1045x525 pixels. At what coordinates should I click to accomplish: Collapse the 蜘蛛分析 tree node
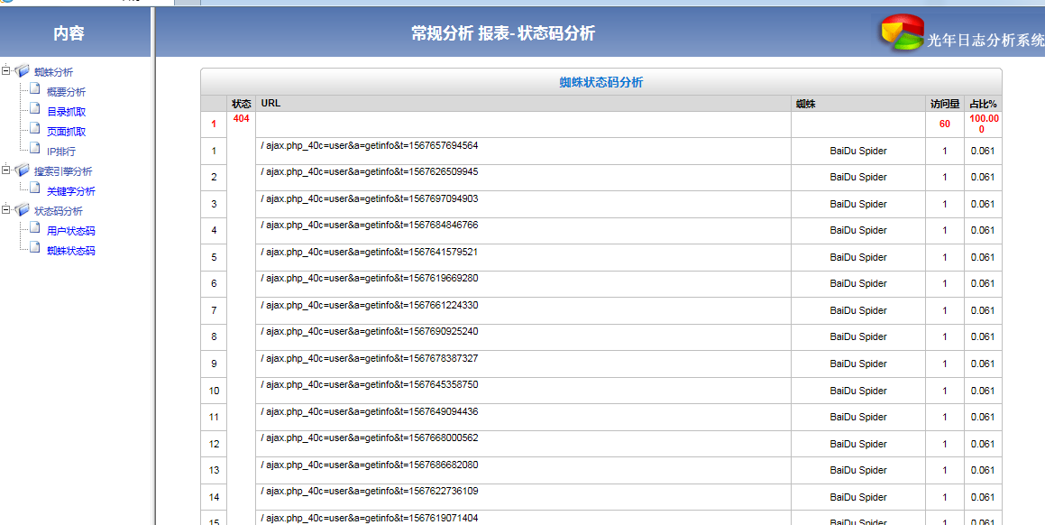(x=6, y=71)
